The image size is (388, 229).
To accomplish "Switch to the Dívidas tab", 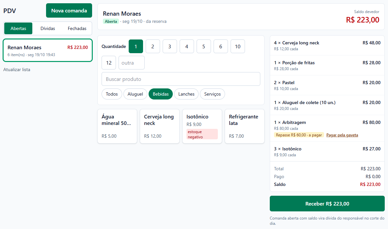I will pyautogui.click(x=48, y=28).
